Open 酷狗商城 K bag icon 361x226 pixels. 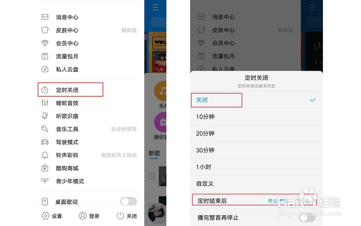[45, 168]
